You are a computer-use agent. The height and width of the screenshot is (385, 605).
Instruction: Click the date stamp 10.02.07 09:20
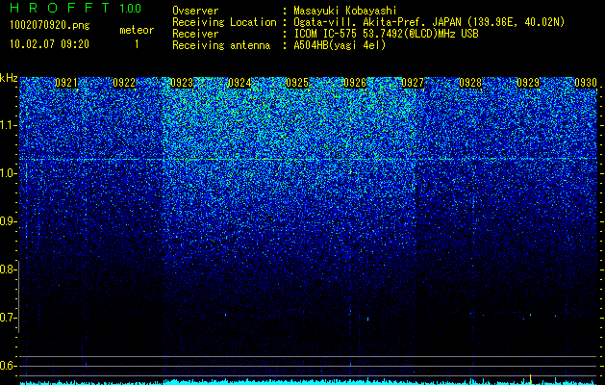pos(49,44)
